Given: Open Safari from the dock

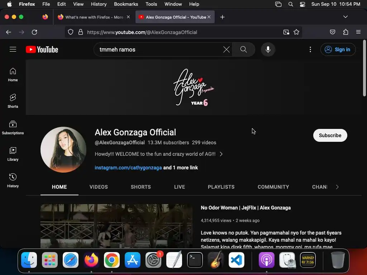Looking at the screenshot, I should tap(71, 260).
